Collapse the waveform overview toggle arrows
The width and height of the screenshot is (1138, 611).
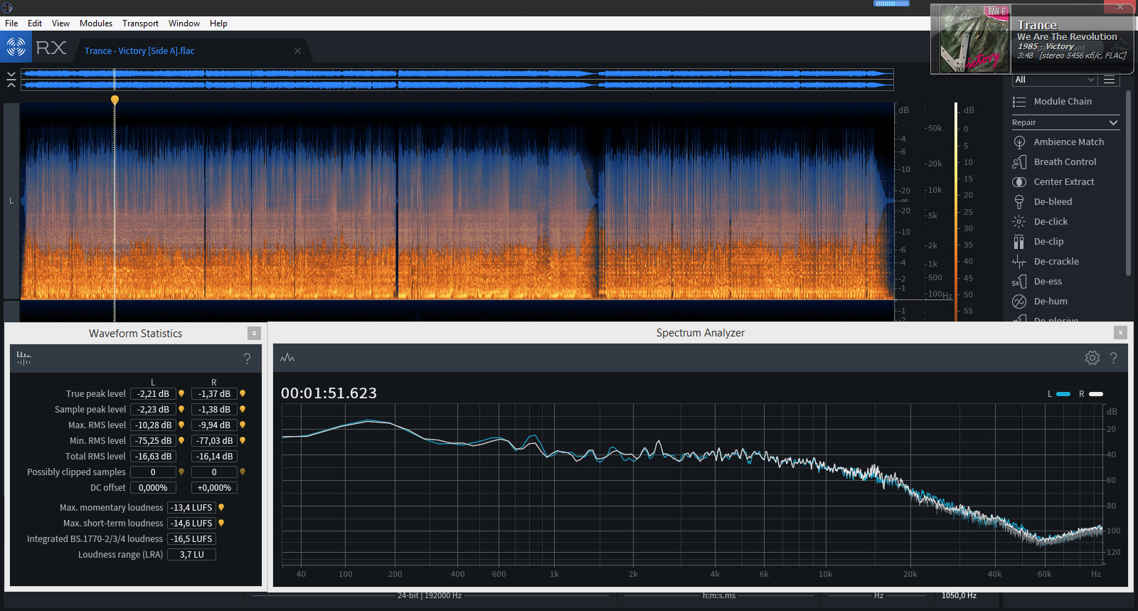pos(11,80)
